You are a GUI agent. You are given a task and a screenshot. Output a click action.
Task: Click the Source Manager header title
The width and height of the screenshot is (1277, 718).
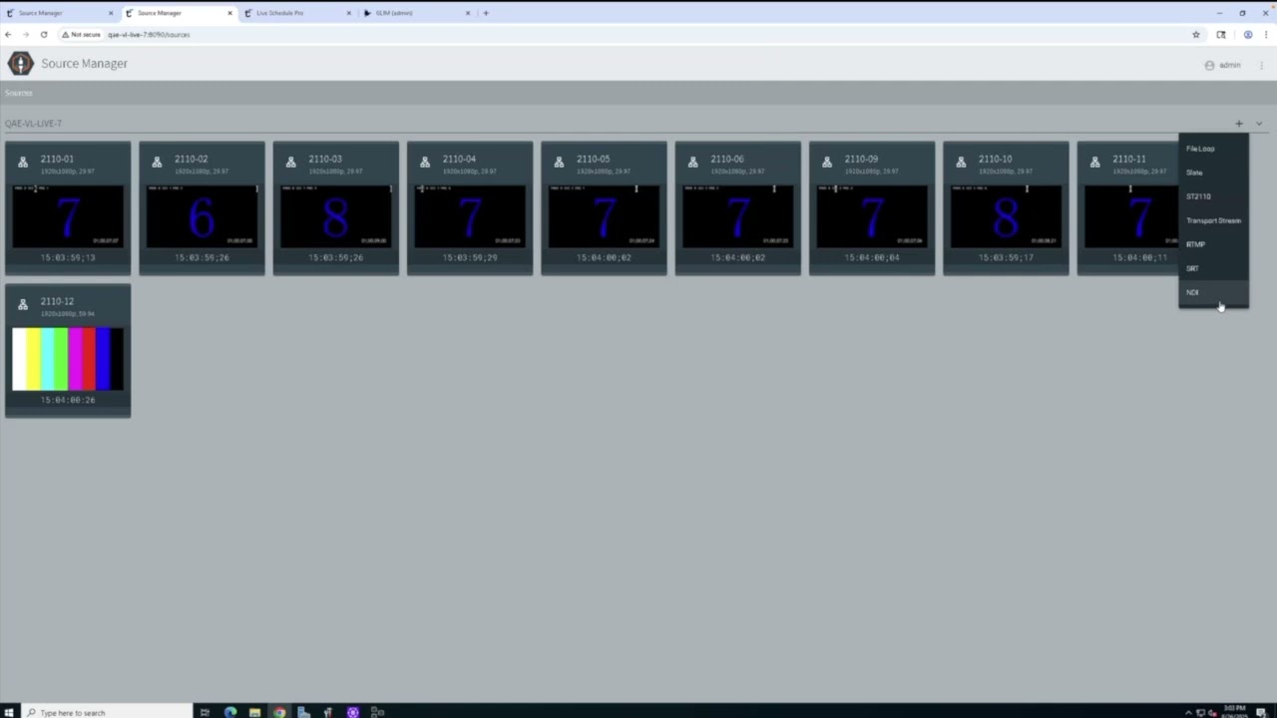pyautogui.click(x=85, y=64)
